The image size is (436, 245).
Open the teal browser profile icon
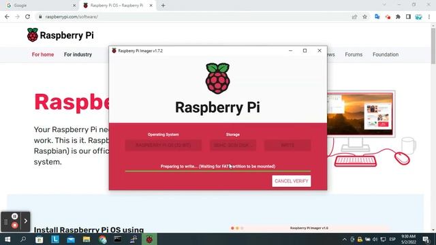point(419,17)
